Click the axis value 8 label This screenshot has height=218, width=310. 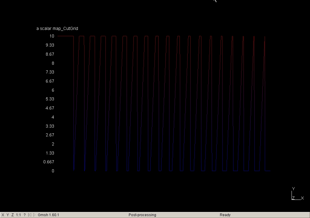[53, 63]
